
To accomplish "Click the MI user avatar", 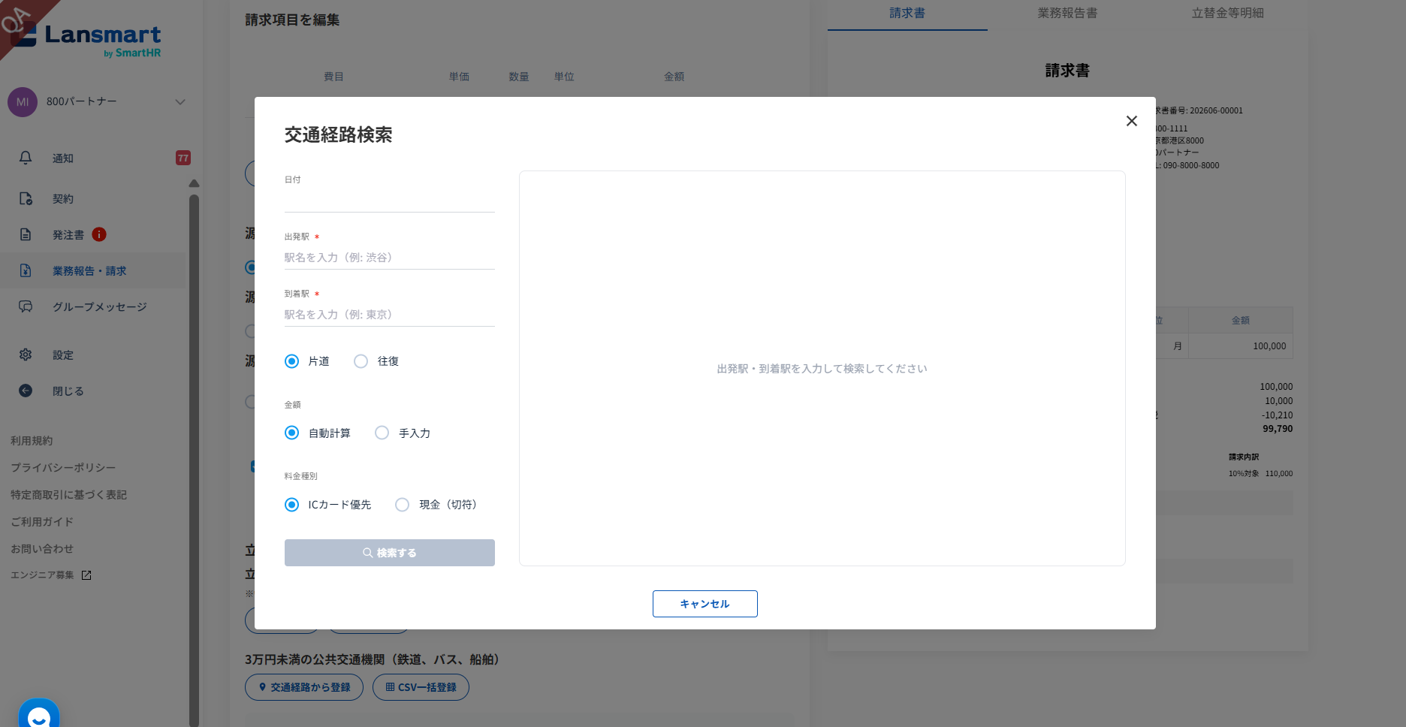I will point(23,102).
